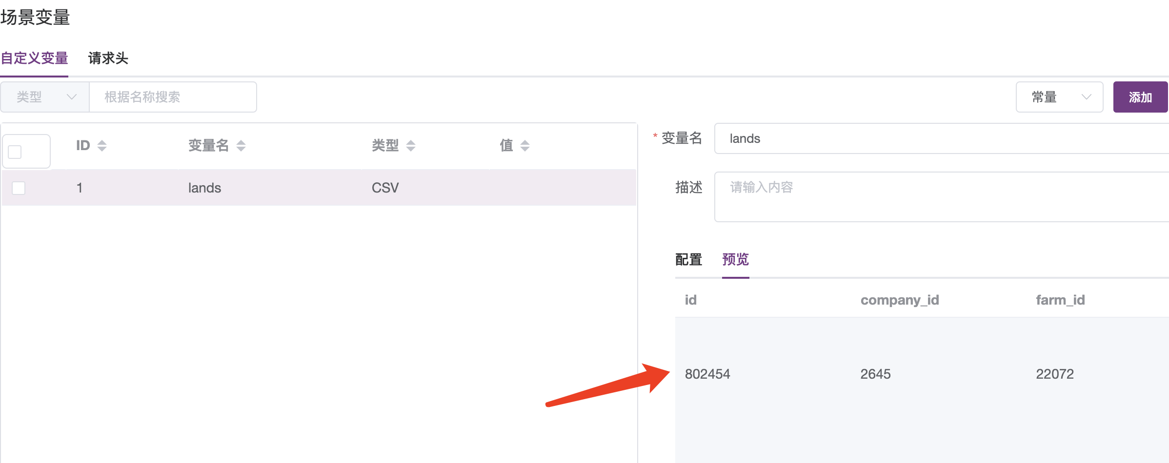This screenshot has width=1169, height=463.
Task: Select the 预览 tab
Action: (x=735, y=260)
